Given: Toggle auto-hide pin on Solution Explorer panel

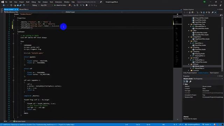Looking at the screenshot, I should pos(220,9).
